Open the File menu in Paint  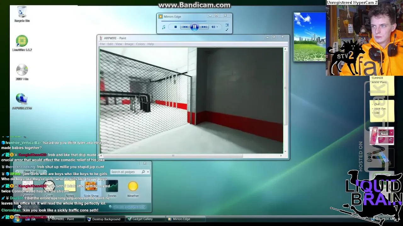pyautogui.click(x=102, y=44)
